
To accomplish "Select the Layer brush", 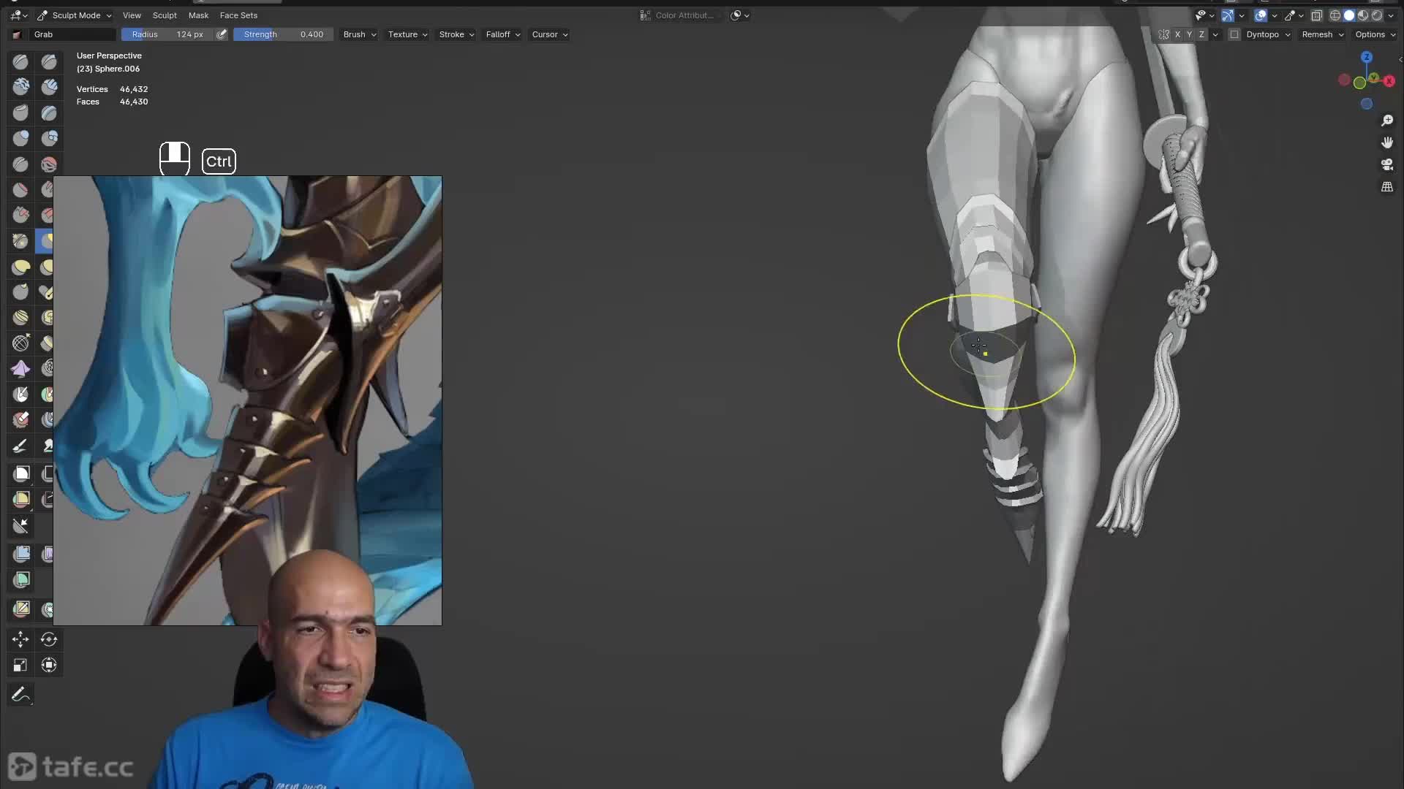I will point(49,113).
